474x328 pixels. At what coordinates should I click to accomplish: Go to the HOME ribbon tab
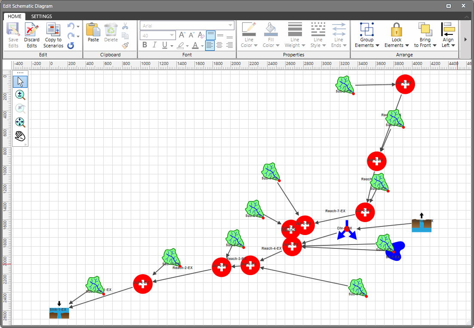15,16
